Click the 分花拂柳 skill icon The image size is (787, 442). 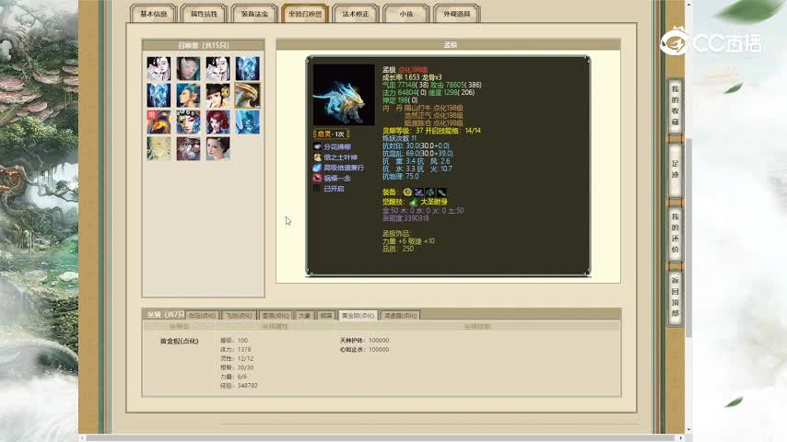coord(317,146)
